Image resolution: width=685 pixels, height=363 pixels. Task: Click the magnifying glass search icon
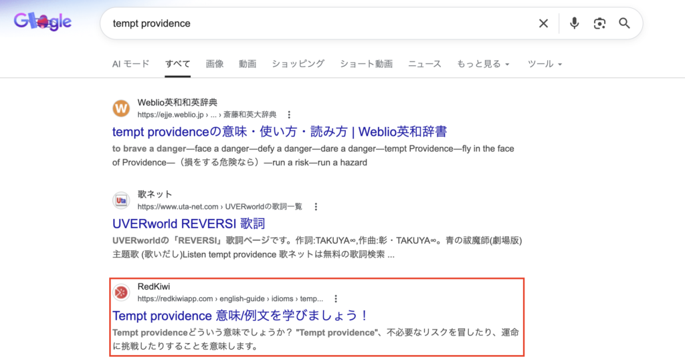624,23
